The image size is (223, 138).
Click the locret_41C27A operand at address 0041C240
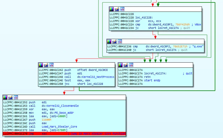166,50
